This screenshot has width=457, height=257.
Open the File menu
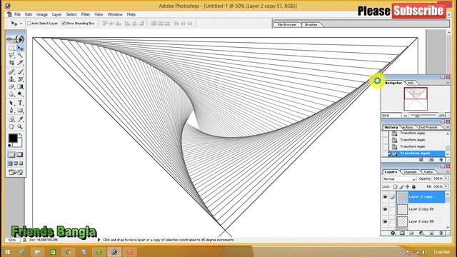[17, 14]
